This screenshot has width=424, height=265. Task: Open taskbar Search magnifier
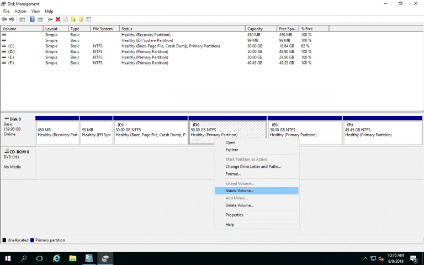(x=24, y=258)
